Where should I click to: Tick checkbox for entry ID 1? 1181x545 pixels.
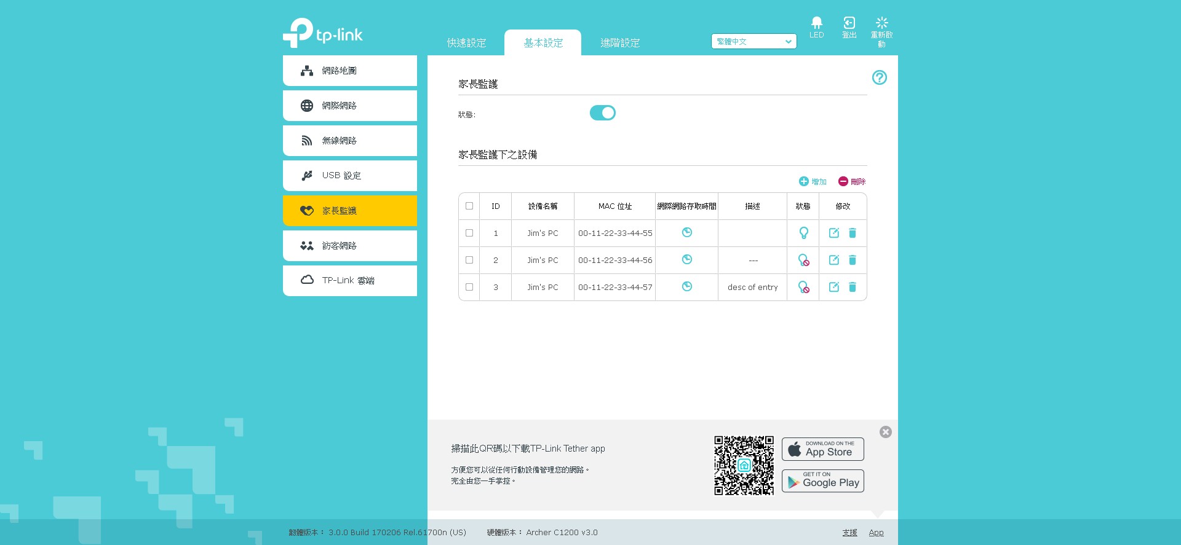469,233
